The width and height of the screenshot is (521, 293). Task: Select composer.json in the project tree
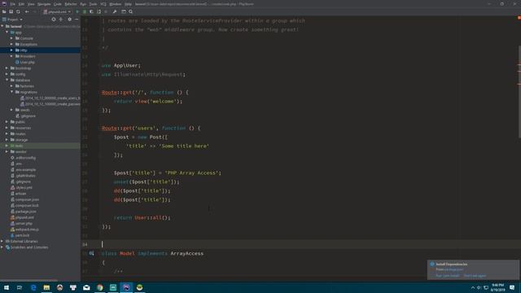pyautogui.click(x=27, y=199)
